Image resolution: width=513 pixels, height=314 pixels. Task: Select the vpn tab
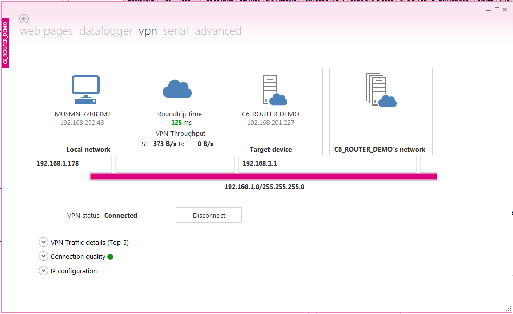[x=148, y=31]
